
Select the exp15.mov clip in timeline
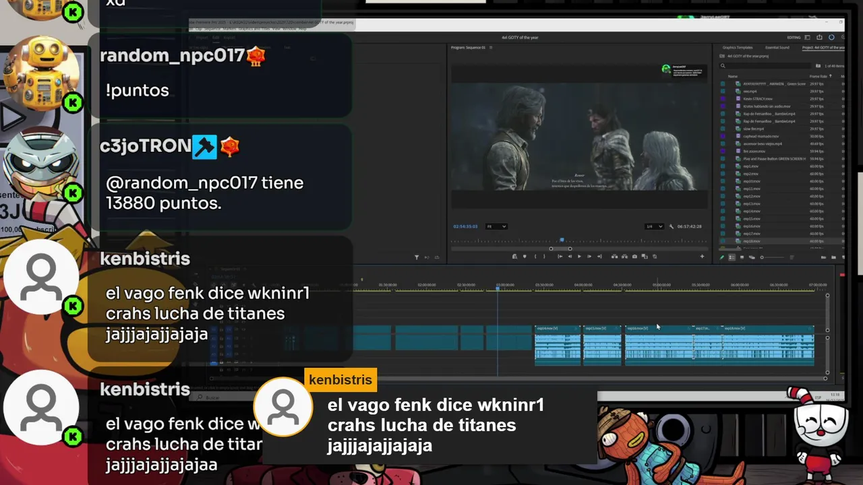602,345
